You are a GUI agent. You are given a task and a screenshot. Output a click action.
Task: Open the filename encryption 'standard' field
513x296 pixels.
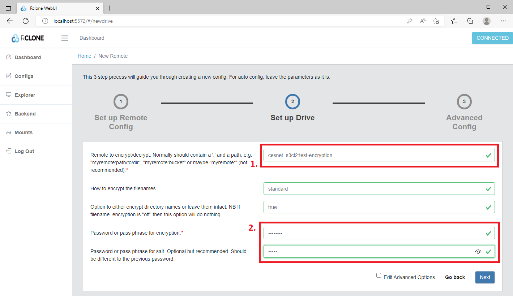pyautogui.click(x=372, y=189)
